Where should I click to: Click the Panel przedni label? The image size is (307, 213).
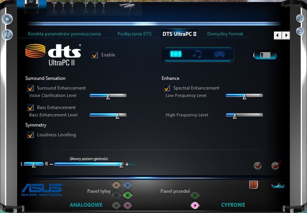pyautogui.click(x=175, y=191)
